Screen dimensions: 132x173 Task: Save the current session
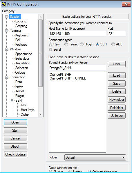pos(117,84)
